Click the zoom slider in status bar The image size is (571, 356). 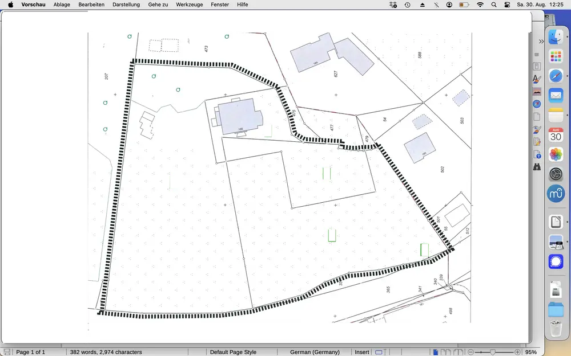493,352
